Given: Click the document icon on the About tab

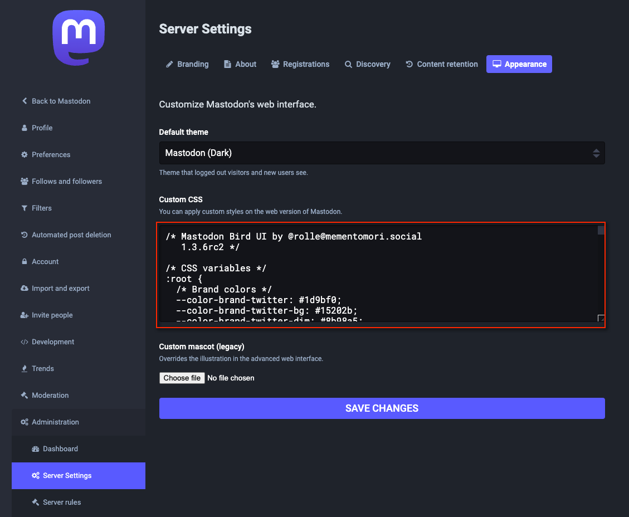Looking at the screenshot, I should click(227, 64).
